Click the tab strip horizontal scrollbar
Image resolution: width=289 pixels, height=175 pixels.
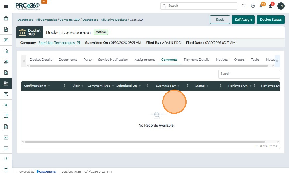point(149,66)
